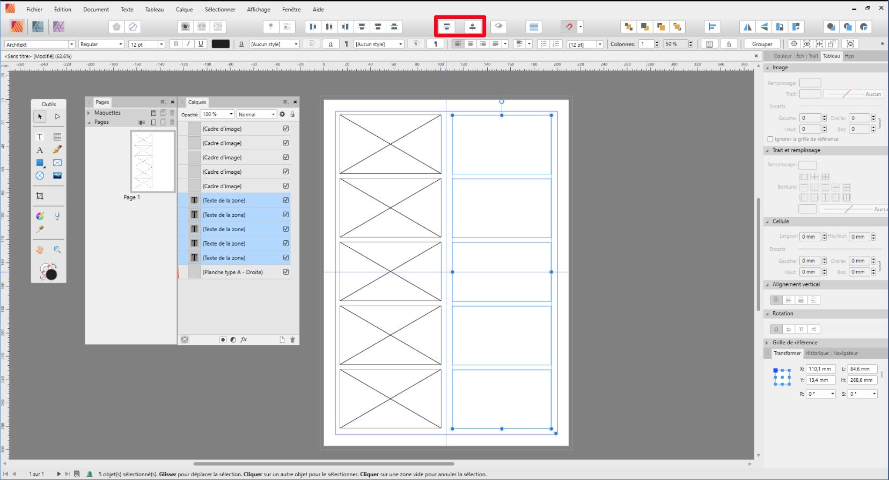Click the Image Remplissage colour swatch

[810, 83]
